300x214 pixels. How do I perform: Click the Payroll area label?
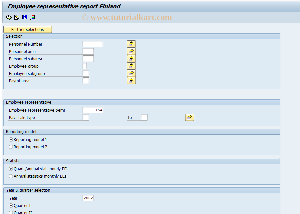(19, 81)
